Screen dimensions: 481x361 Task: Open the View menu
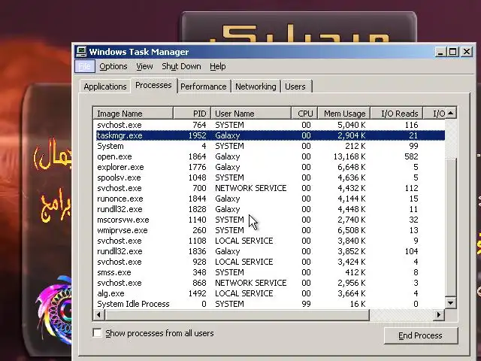pos(144,66)
